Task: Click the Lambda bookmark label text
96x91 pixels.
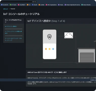Action: click(42, 5)
